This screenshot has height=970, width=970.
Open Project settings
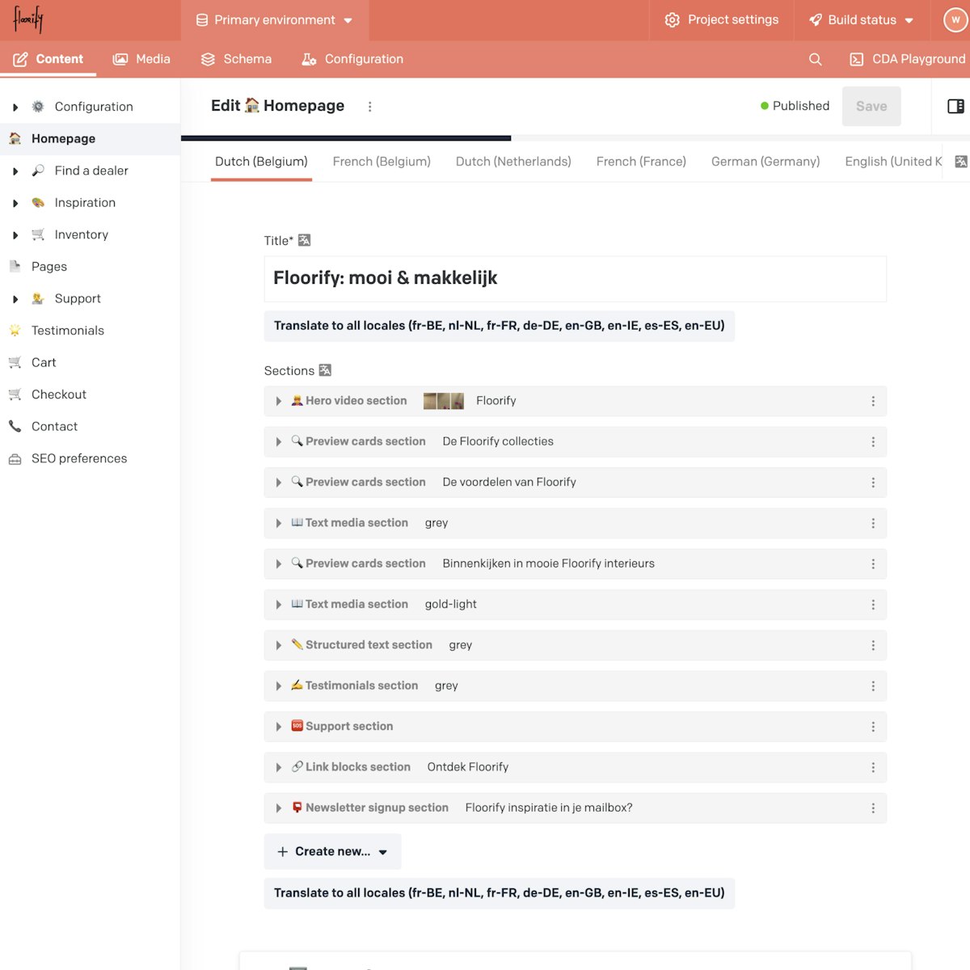coord(722,20)
